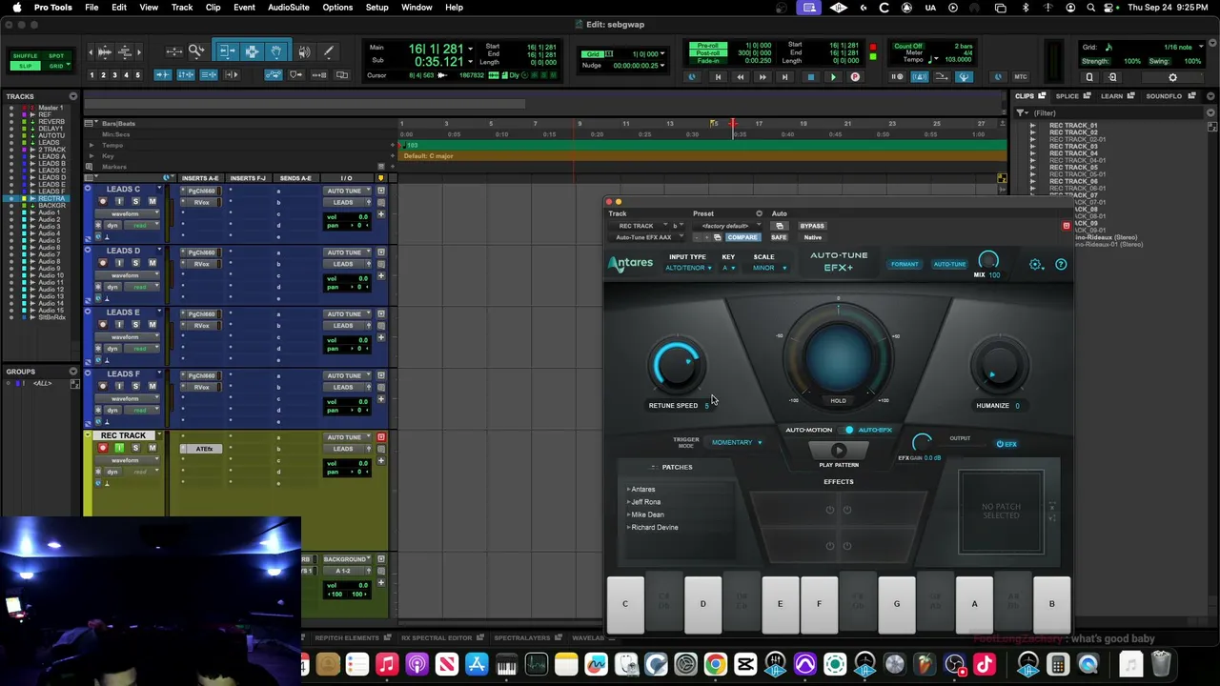Open Auto-Tune help question mark icon
This screenshot has width=1220, height=686.
(x=1061, y=264)
